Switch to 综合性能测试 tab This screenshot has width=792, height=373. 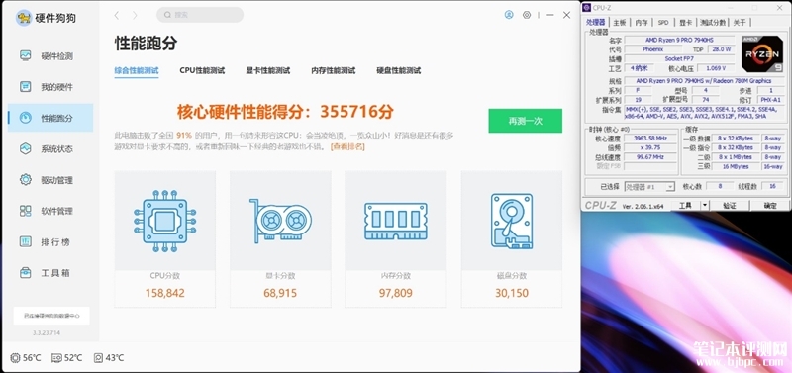(x=137, y=70)
